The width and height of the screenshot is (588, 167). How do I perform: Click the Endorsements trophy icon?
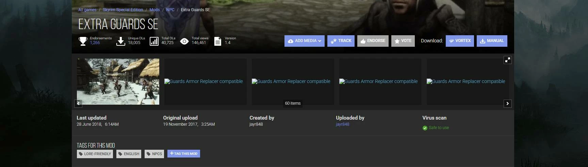[x=83, y=41]
